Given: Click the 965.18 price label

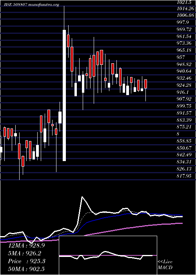Looking at the screenshot, I should 184,50.
